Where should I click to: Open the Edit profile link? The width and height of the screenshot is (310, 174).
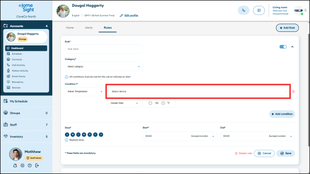(131, 15)
